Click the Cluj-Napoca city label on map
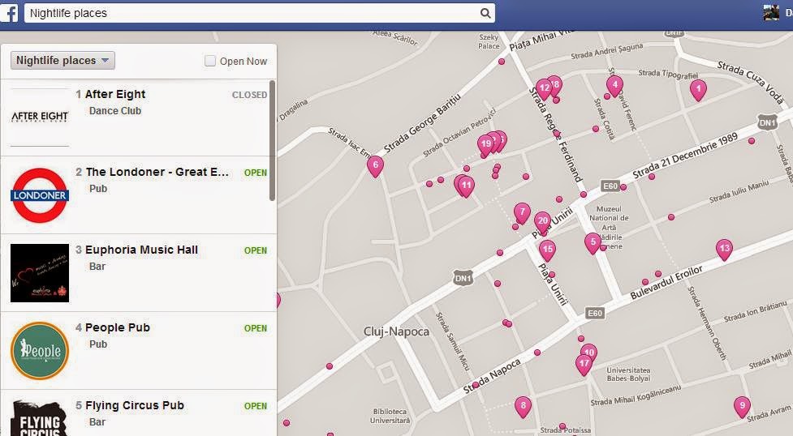The width and height of the screenshot is (793, 436). (x=396, y=332)
